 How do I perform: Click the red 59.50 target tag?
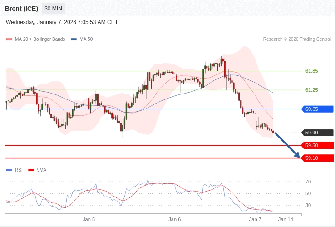[x=317, y=145]
